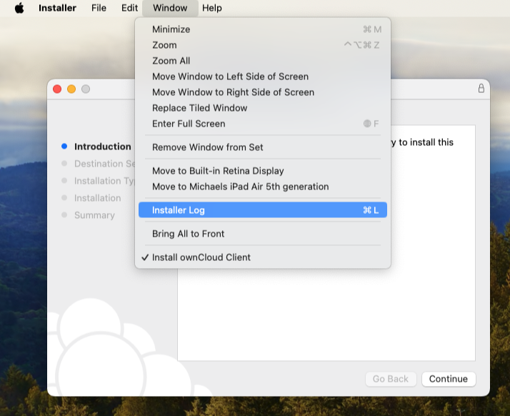Click the red close window button

57,89
